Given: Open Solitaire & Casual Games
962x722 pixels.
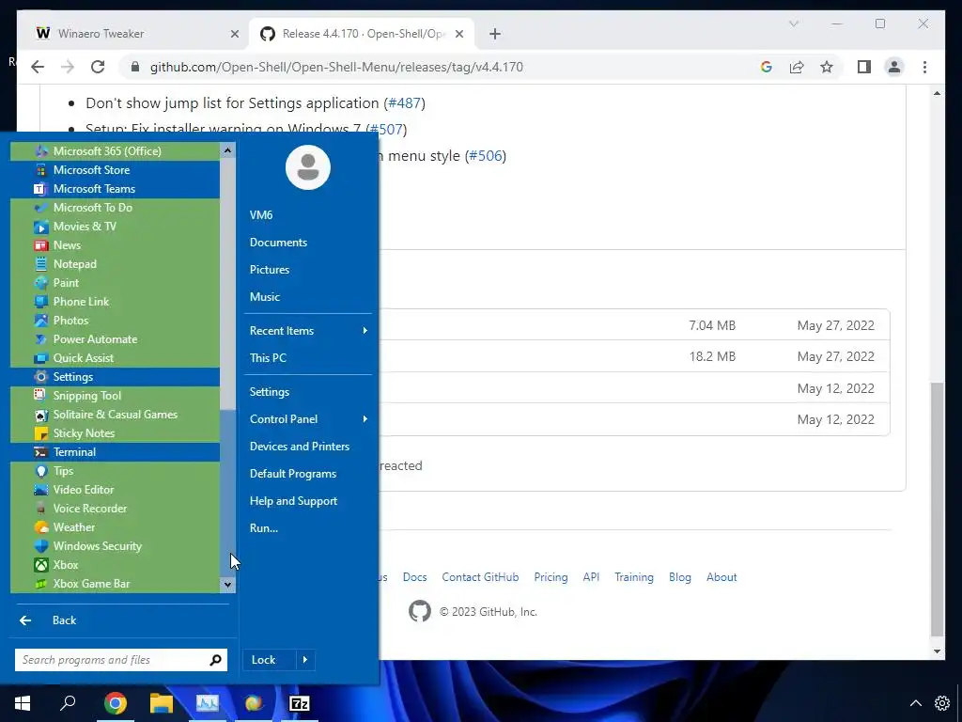Looking at the screenshot, I should 115,415.
